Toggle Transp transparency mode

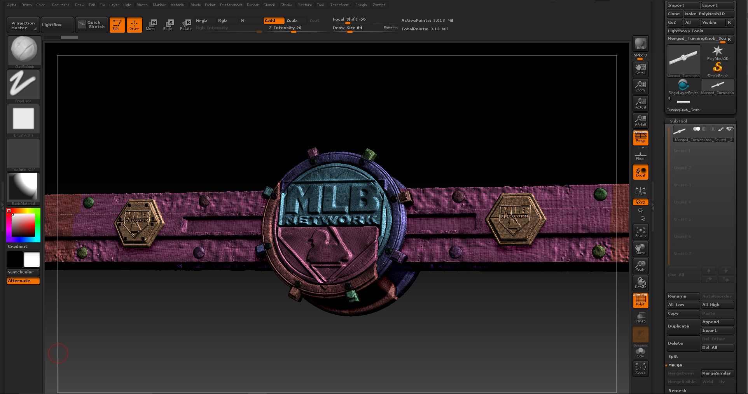click(x=640, y=317)
